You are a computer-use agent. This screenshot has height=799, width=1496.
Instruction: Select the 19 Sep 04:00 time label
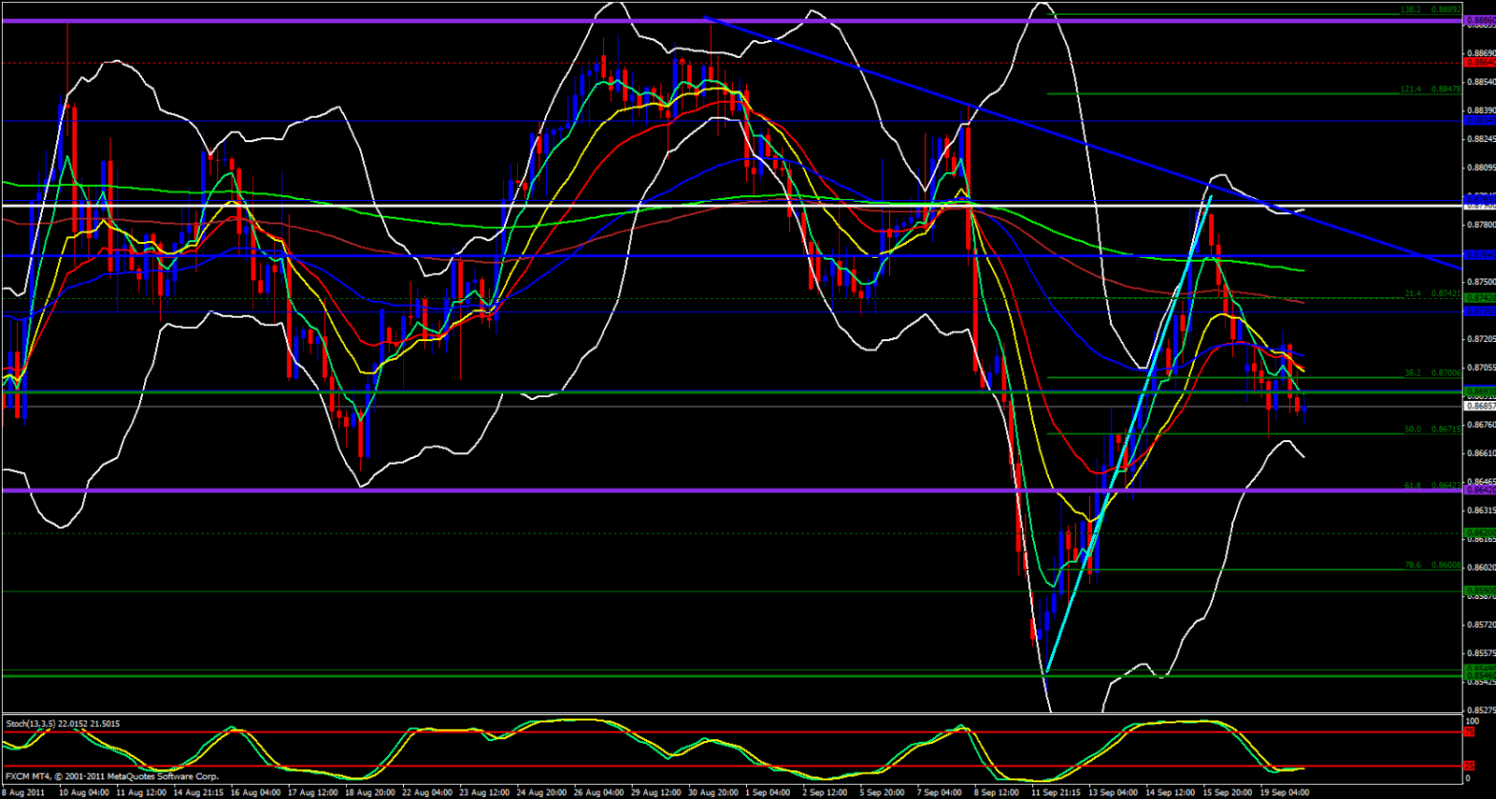(x=1284, y=792)
